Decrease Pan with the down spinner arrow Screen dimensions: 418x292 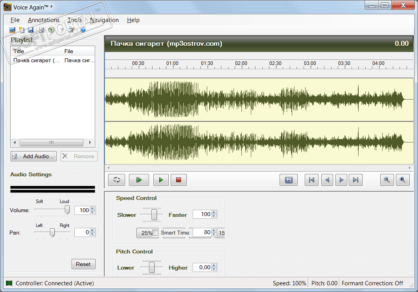tap(92, 234)
